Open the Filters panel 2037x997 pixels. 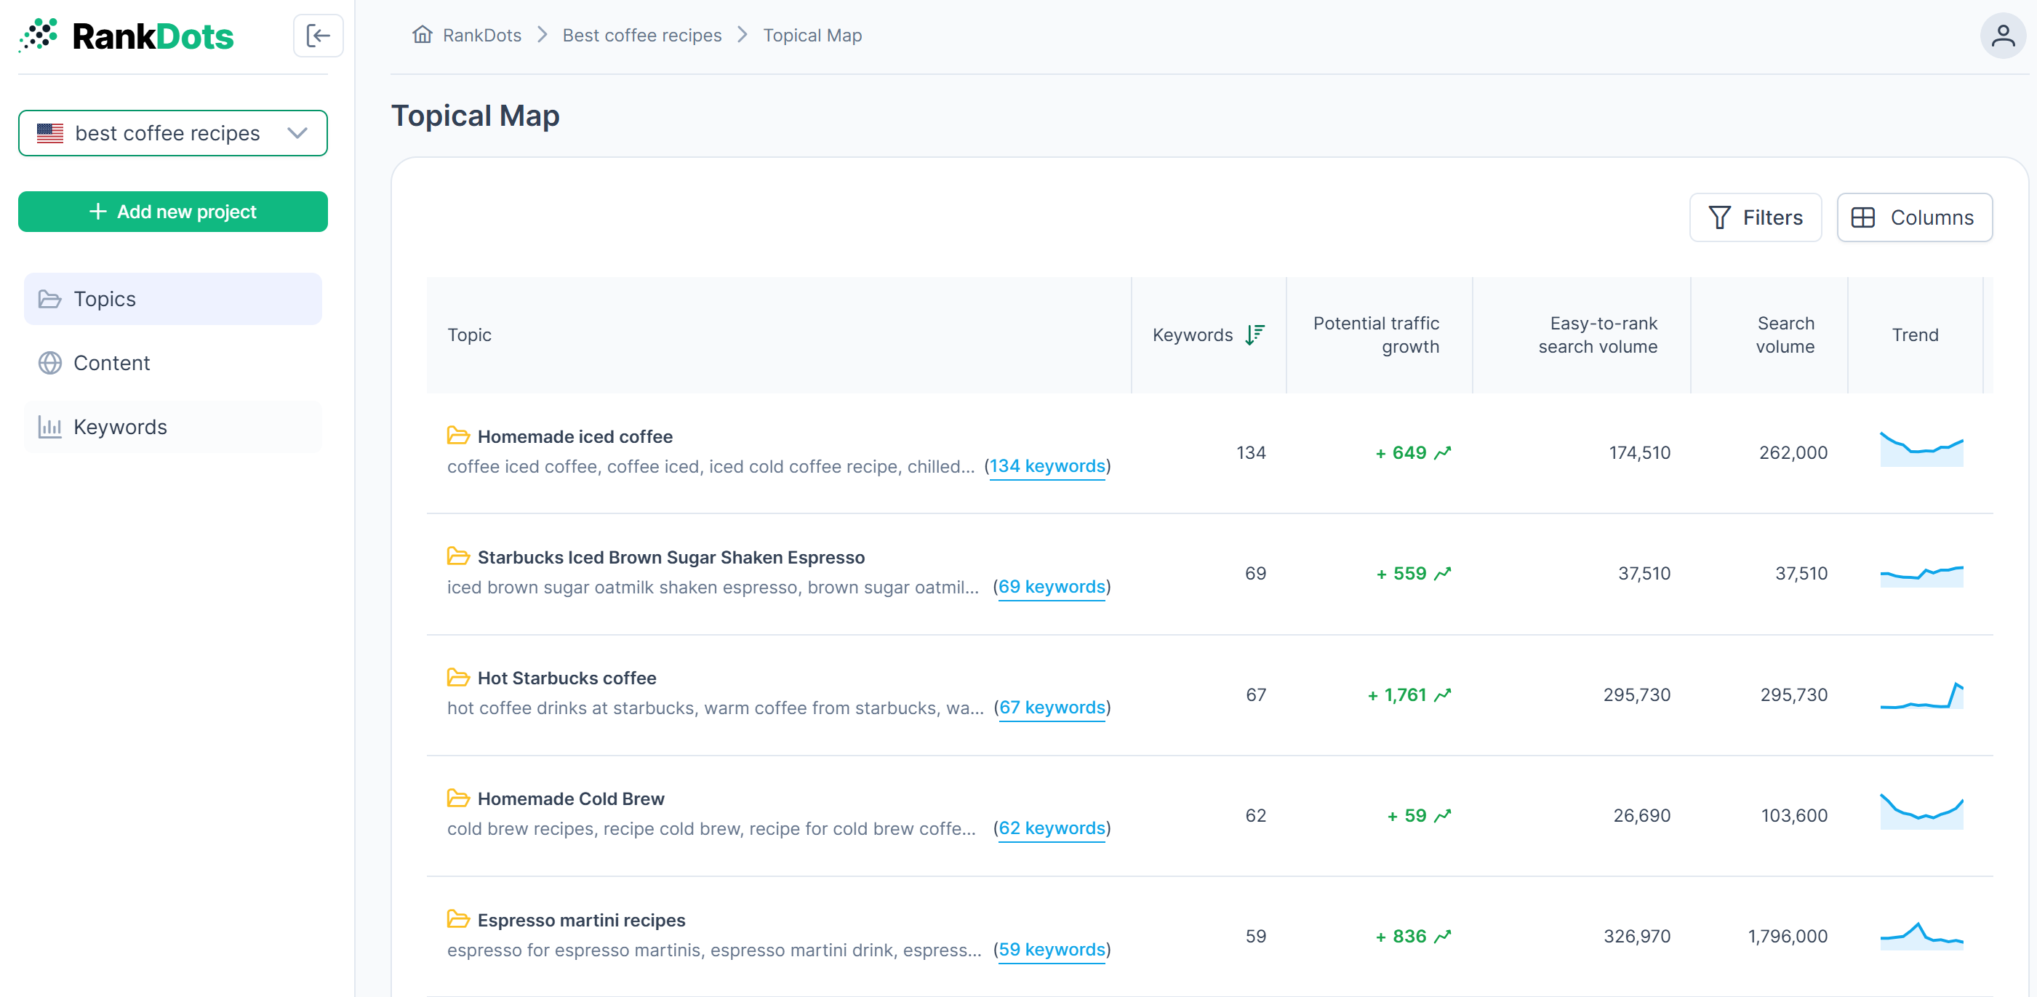1756,217
